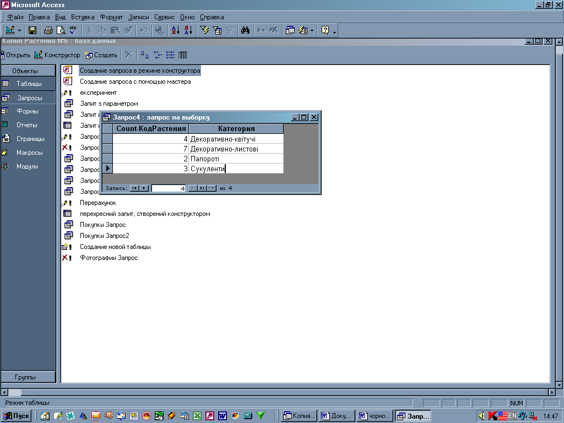
Task: Click the View mode (Design) toolbar icon
Action: coord(10,30)
